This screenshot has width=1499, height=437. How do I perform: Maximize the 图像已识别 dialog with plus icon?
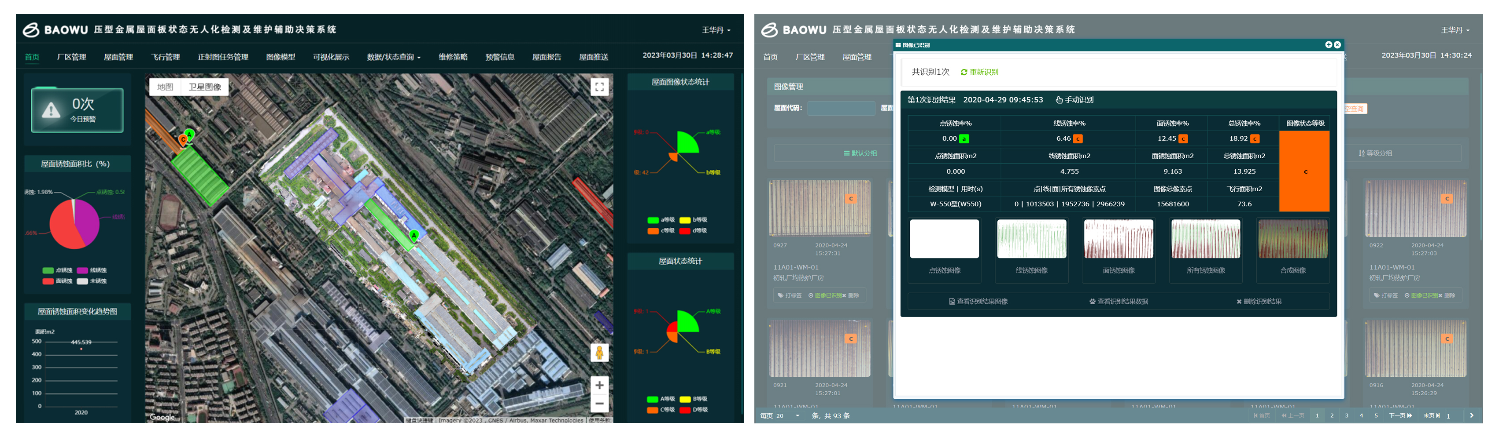pyautogui.click(x=1329, y=45)
